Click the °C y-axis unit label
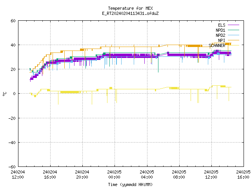 tap(4, 94)
